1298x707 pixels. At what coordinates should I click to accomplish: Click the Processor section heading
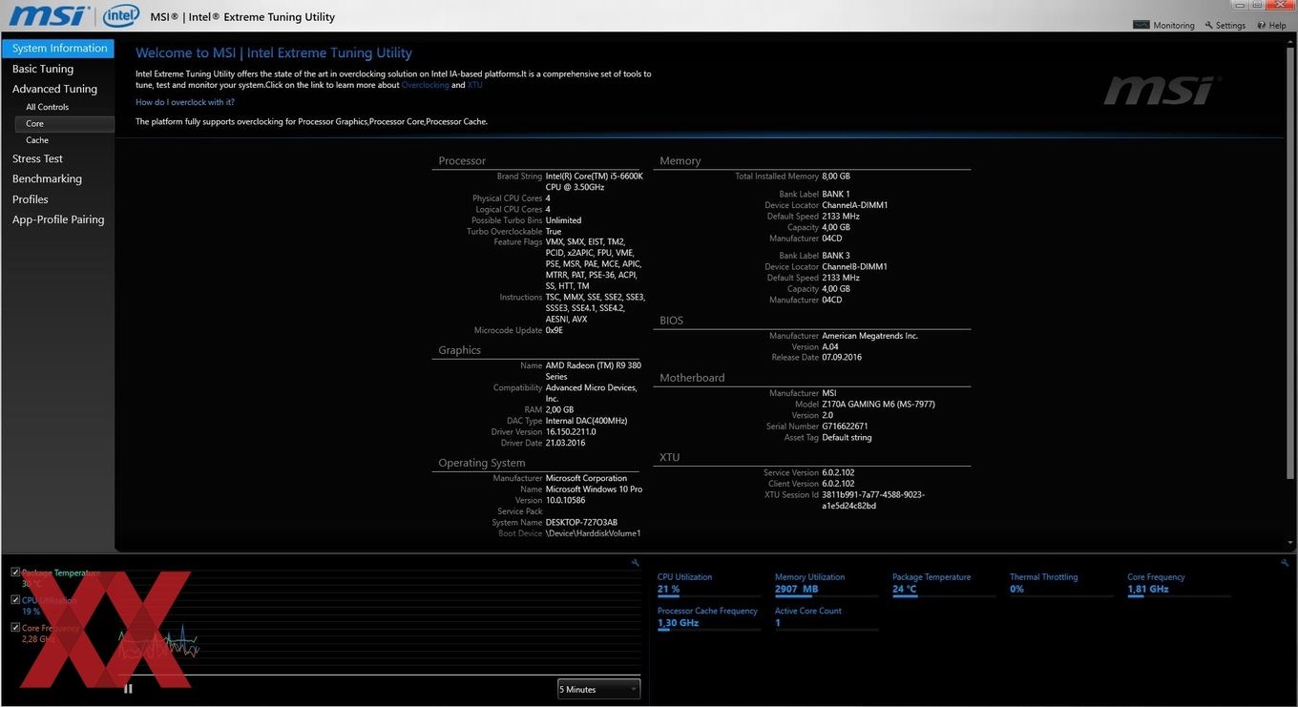tap(462, 161)
